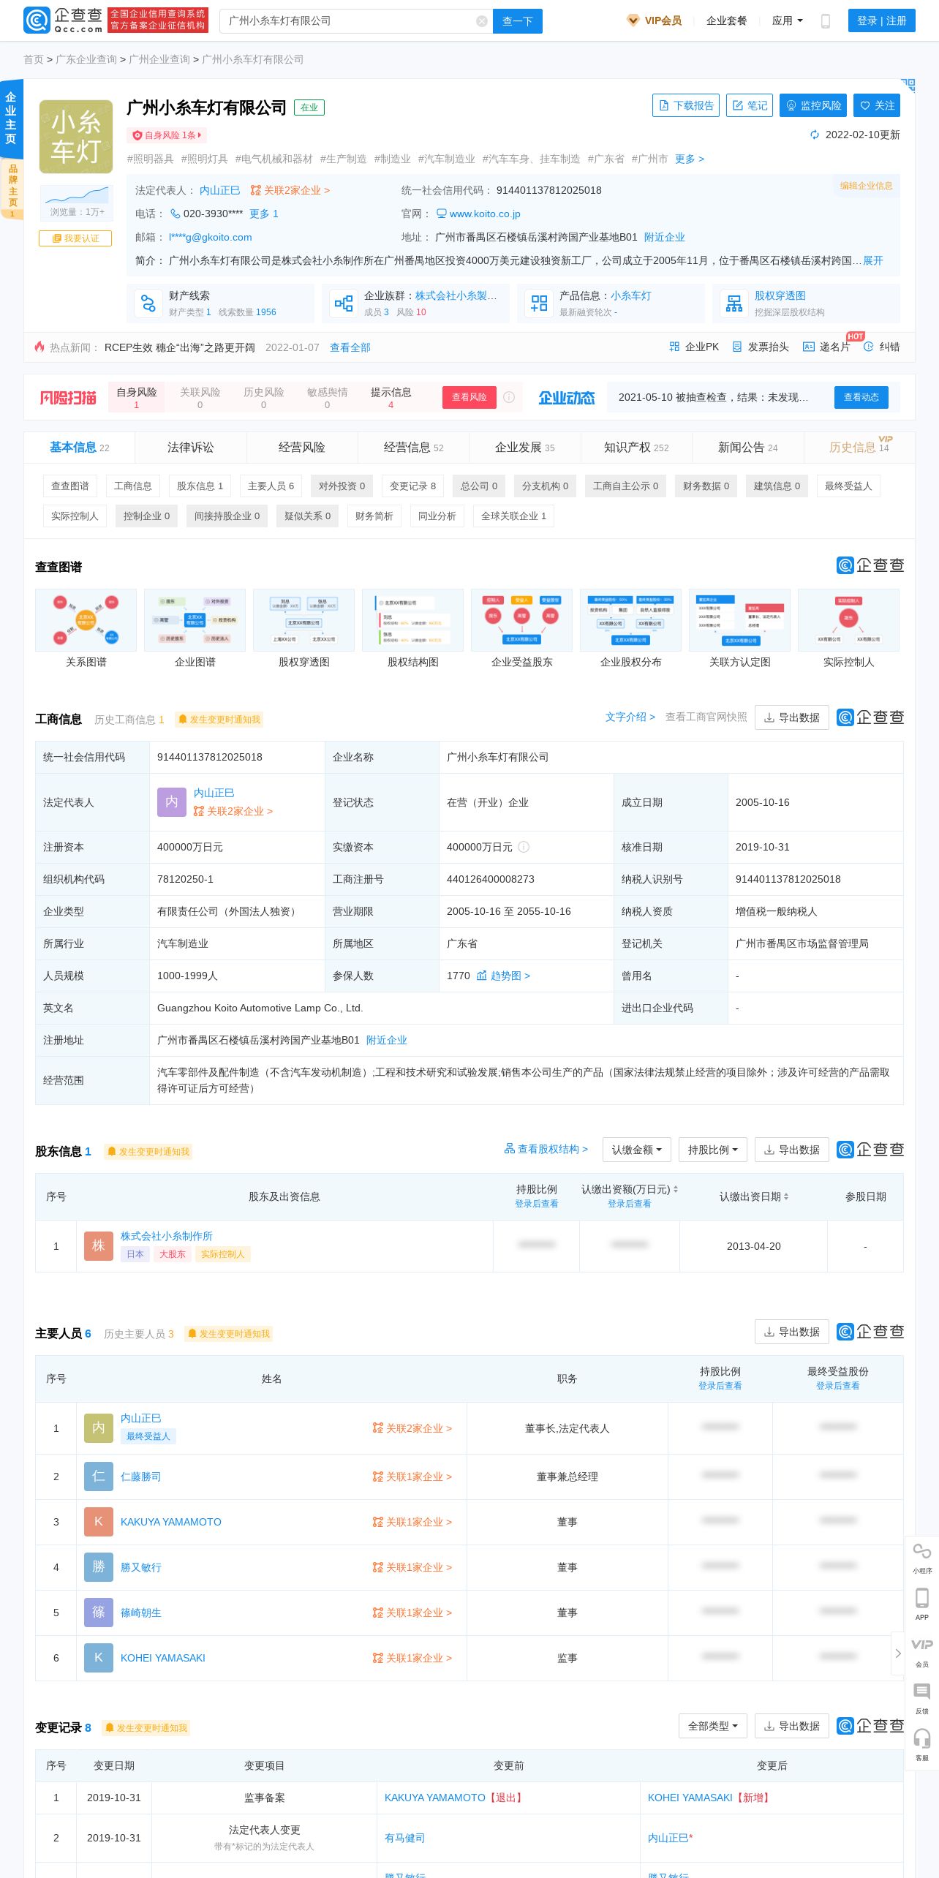Click the mobile phone icon in header
The image size is (939, 1878).
[x=826, y=21]
